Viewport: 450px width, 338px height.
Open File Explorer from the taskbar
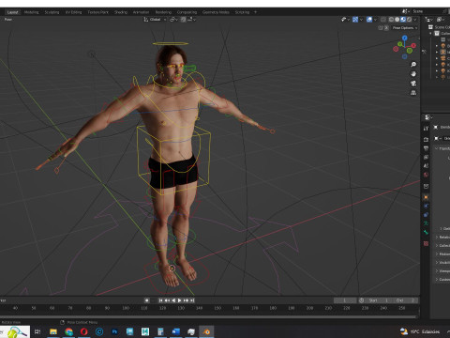pyautogui.click(x=53, y=331)
